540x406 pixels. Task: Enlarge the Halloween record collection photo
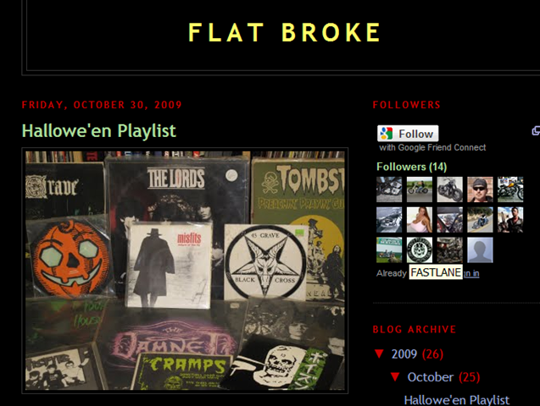tap(185, 271)
